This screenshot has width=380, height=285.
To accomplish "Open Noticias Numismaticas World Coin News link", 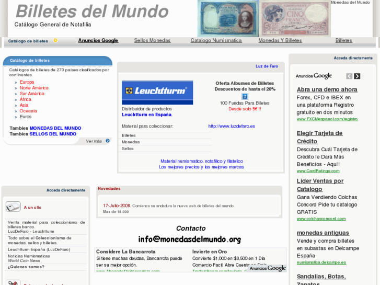I will tap(29, 258).
